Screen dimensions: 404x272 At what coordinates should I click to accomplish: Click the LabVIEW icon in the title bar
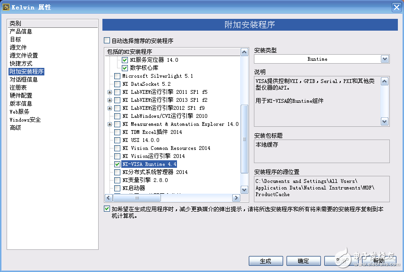pos(6,7)
